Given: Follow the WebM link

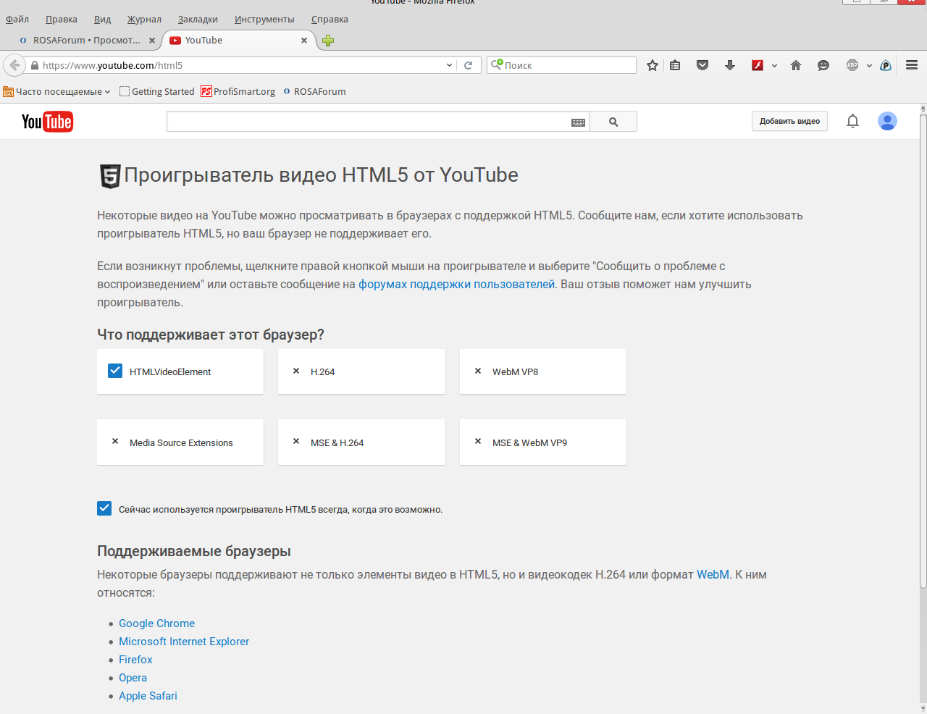Looking at the screenshot, I should [713, 575].
